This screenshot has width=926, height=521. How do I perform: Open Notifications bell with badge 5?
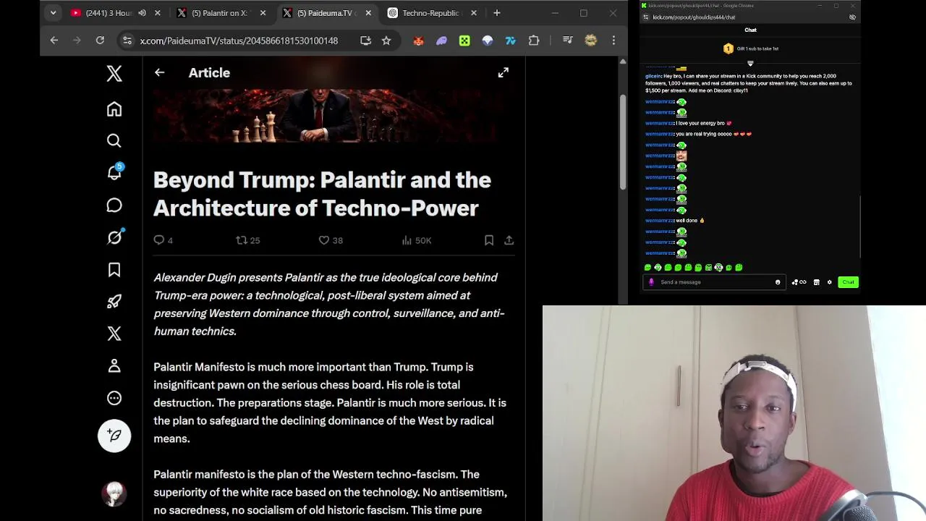pyautogui.click(x=114, y=172)
